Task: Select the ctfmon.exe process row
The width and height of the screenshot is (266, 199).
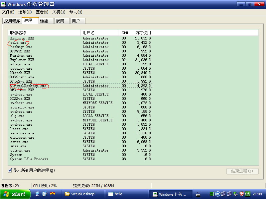Action: [x=80, y=151]
